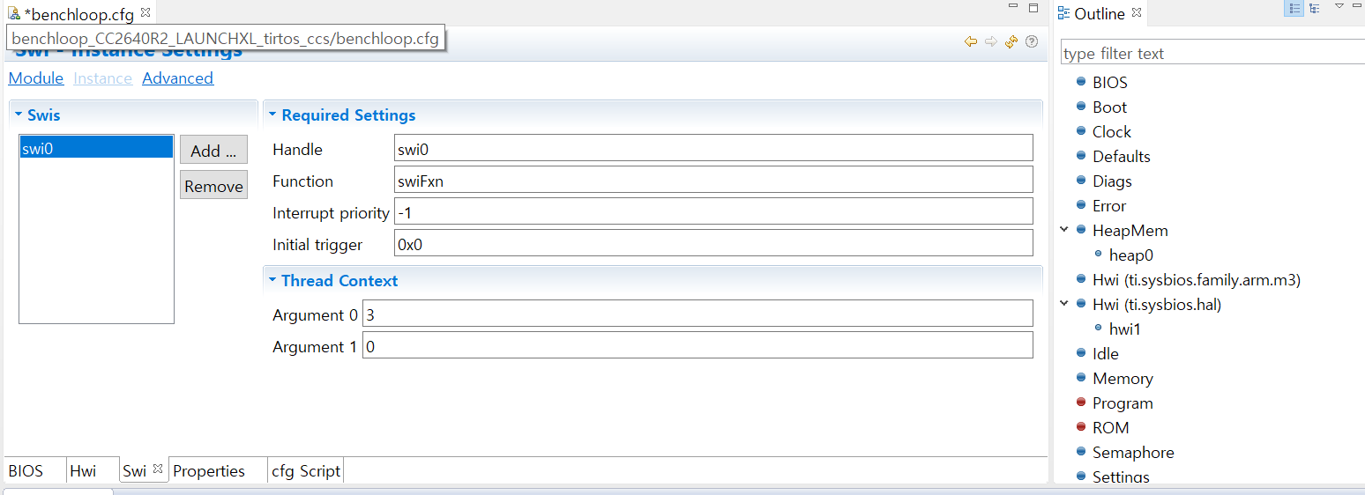Open the Advanced link
Screen dimensions: 1365x495
tap(177, 78)
